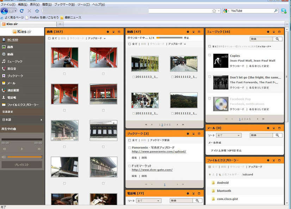This screenshot has height=209, width=291.
Task: Select checkbox for Don't let go song
Action: tap(210, 76)
